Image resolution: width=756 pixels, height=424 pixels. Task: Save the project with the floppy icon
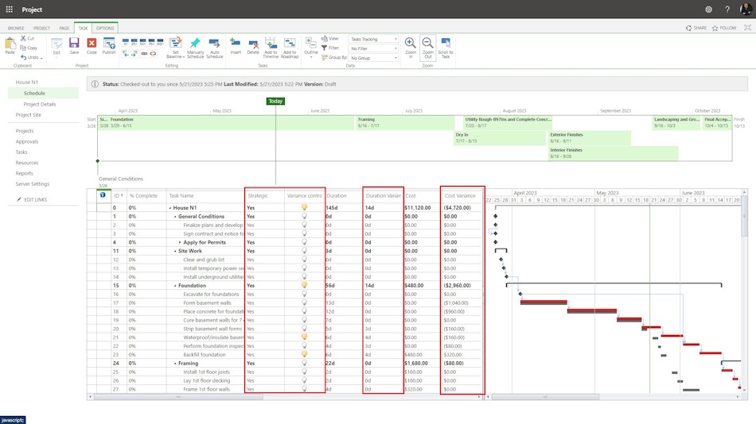[74, 44]
